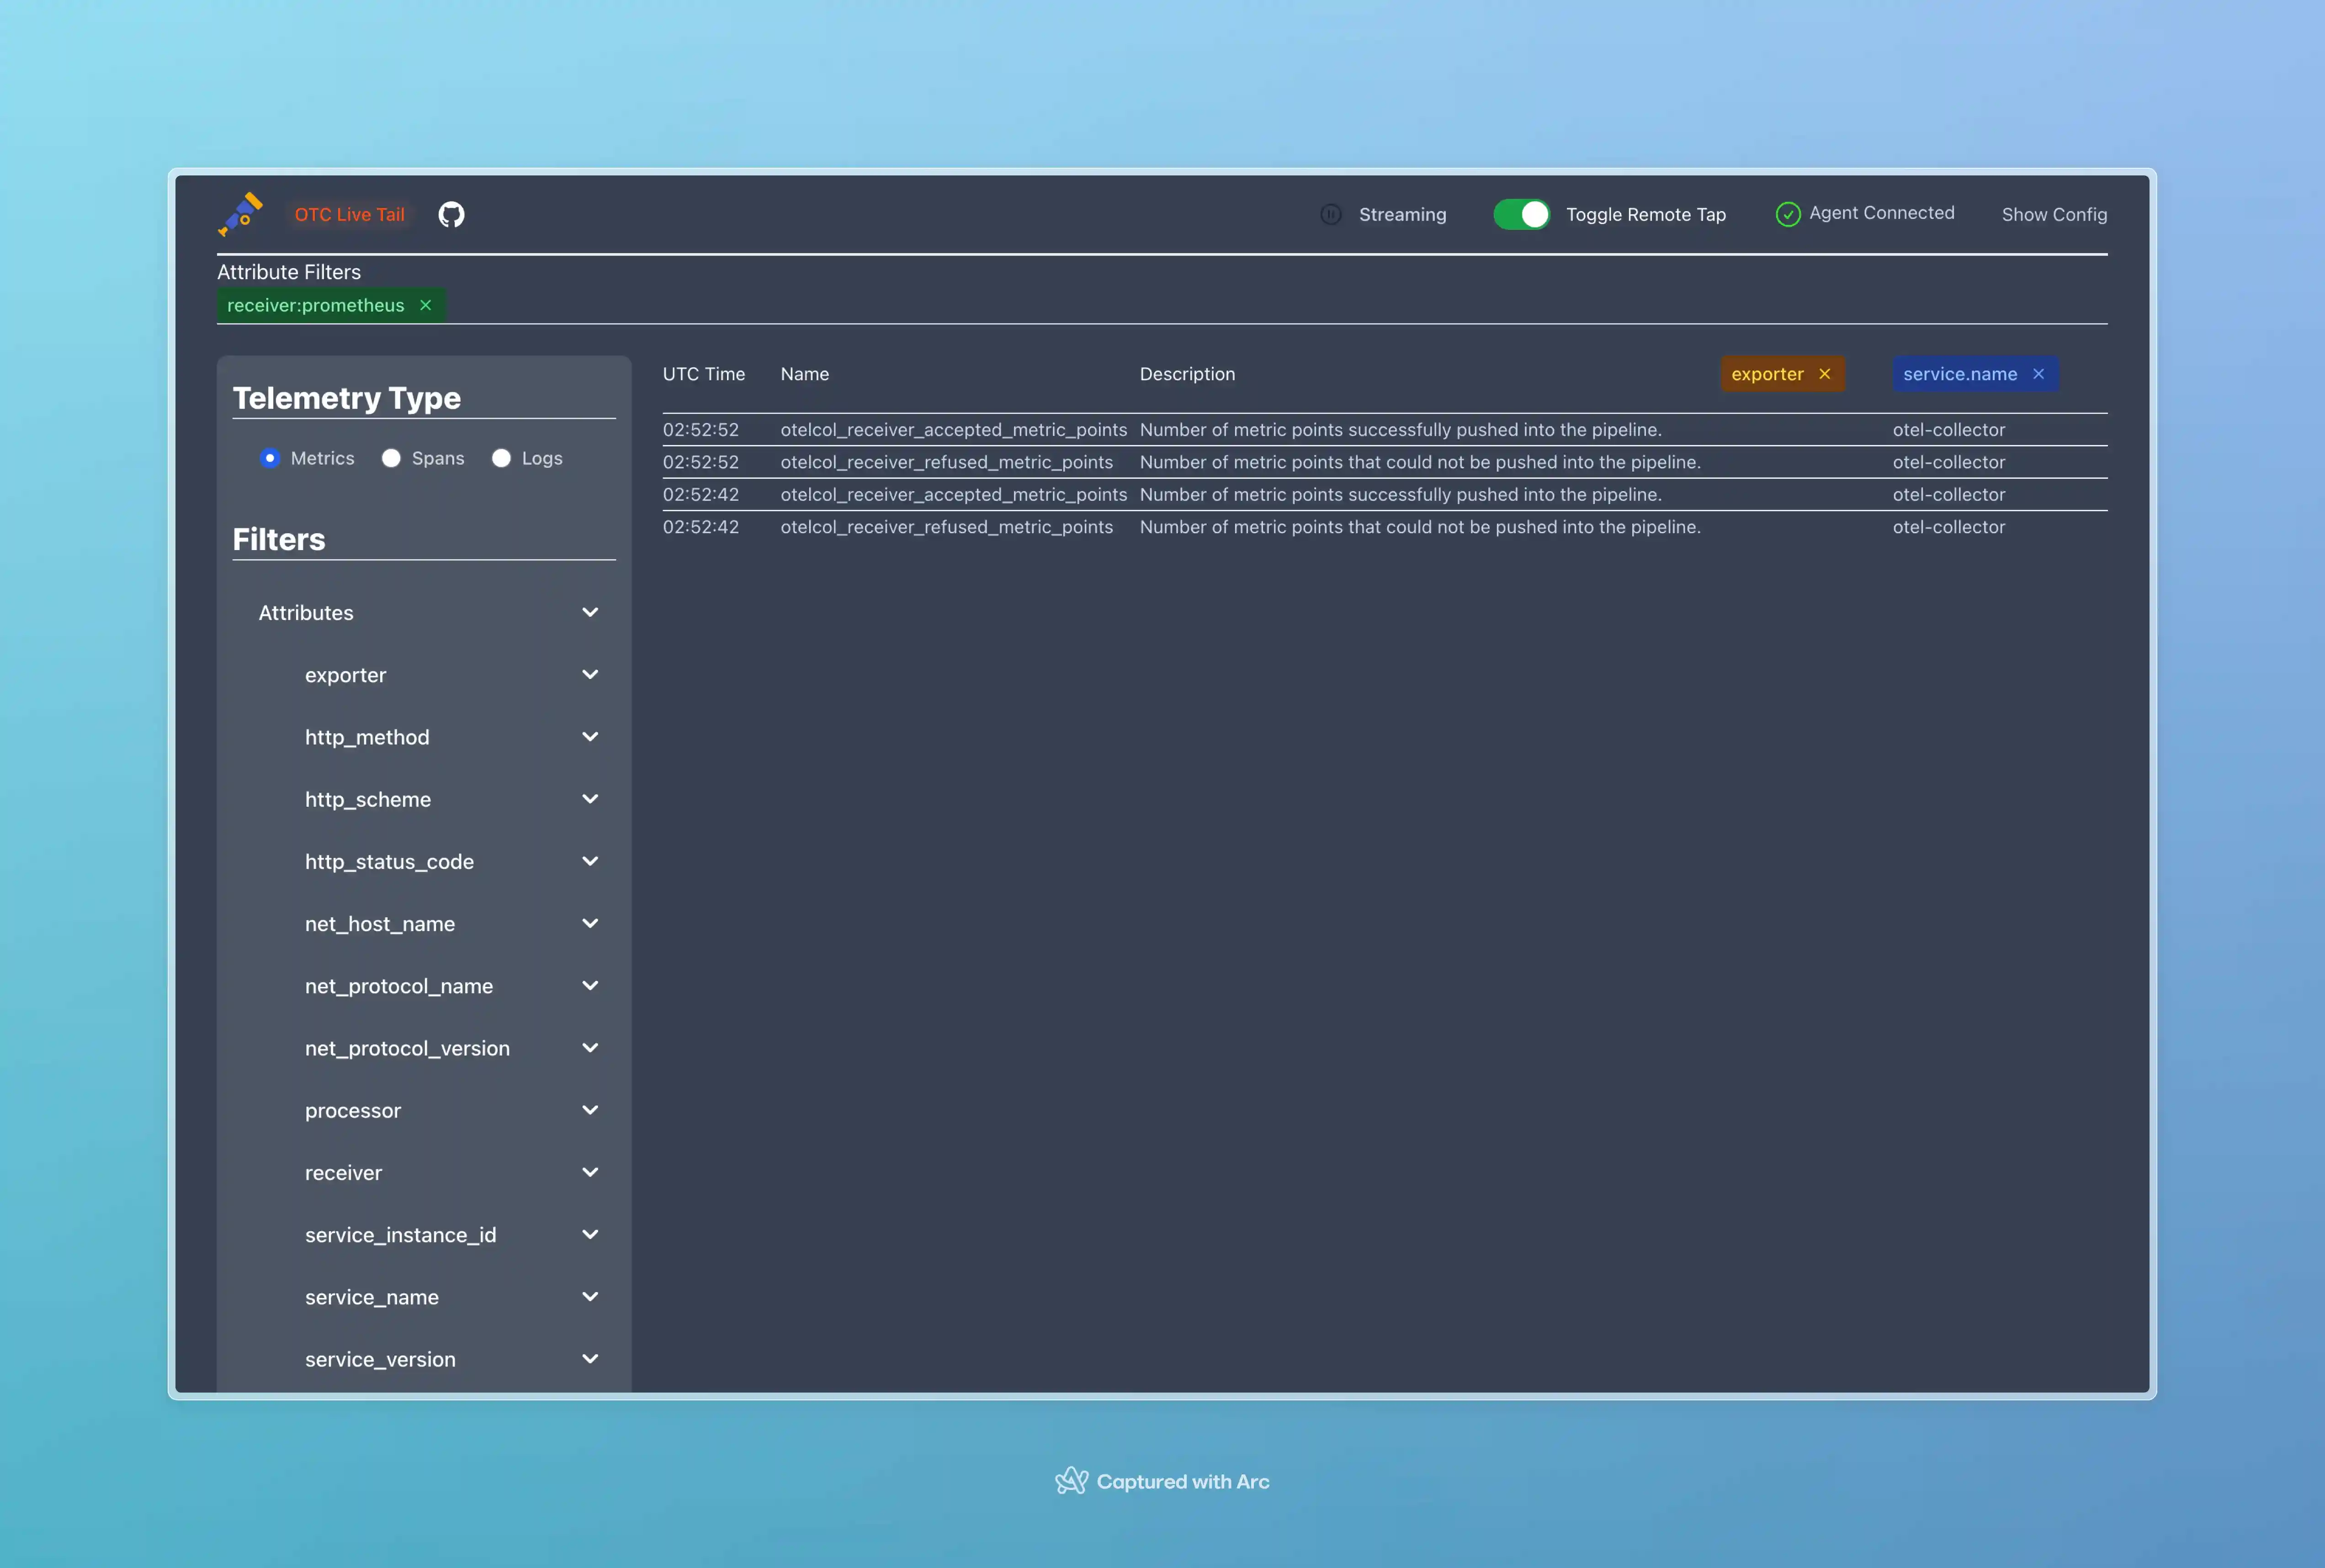
Task: Remove the receiver:prometheus filter chip
Action: coord(426,305)
